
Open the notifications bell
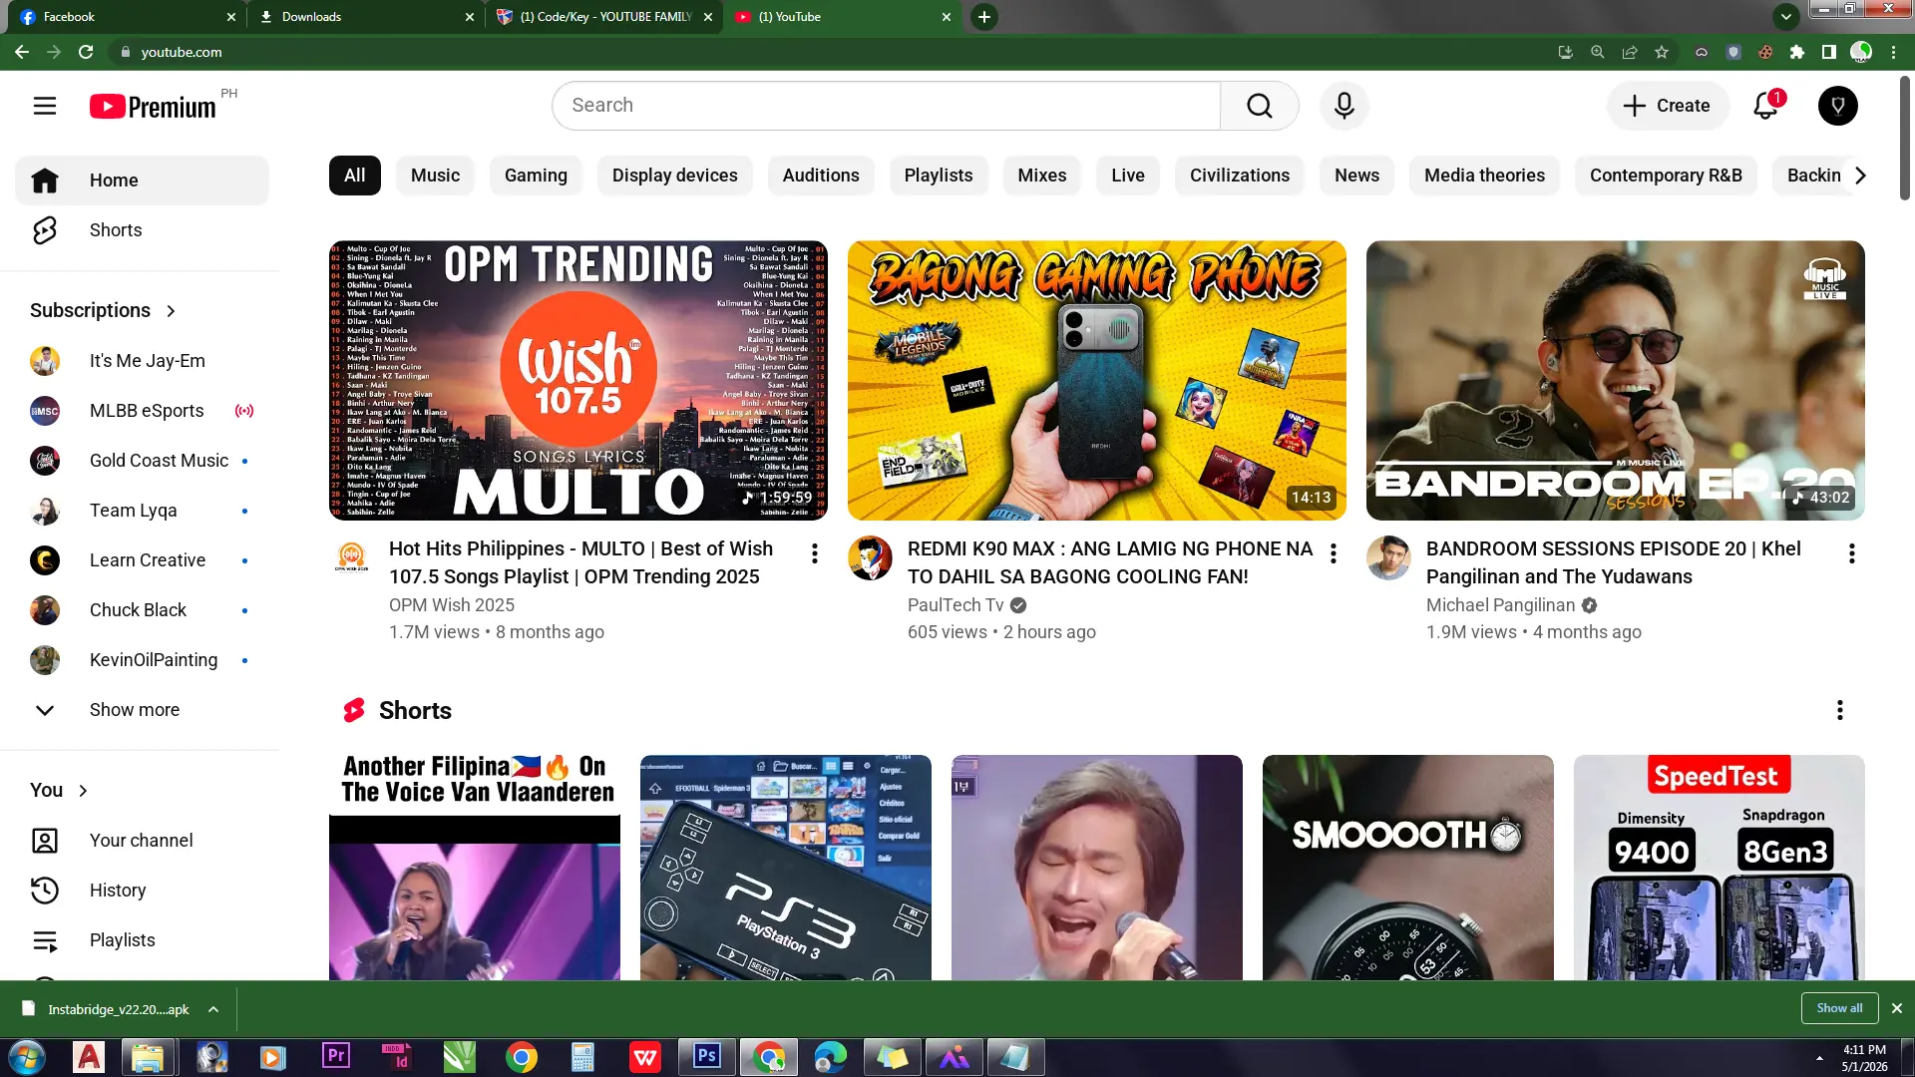click(x=1766, y=106)
